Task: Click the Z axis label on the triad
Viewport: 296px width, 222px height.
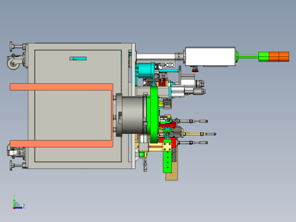Action: coord(24,206)
